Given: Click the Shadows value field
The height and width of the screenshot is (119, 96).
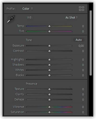Looking at the screenshot, I should tap(83, 65).
